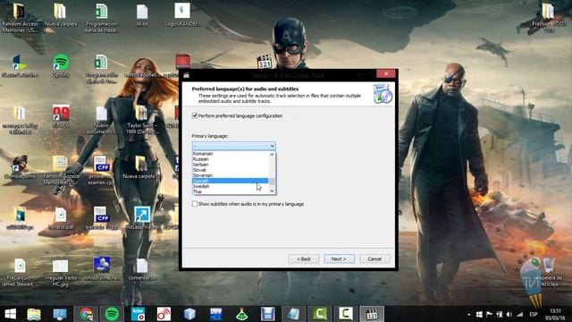Screen dimensions: 572x322
Task: Select the comentar.txt desktop file
Action: click(142, 269)
